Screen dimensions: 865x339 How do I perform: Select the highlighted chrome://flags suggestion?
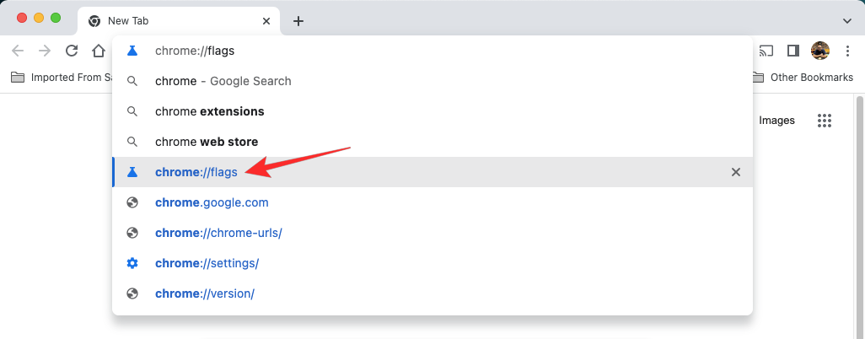[x=196, y=172]
